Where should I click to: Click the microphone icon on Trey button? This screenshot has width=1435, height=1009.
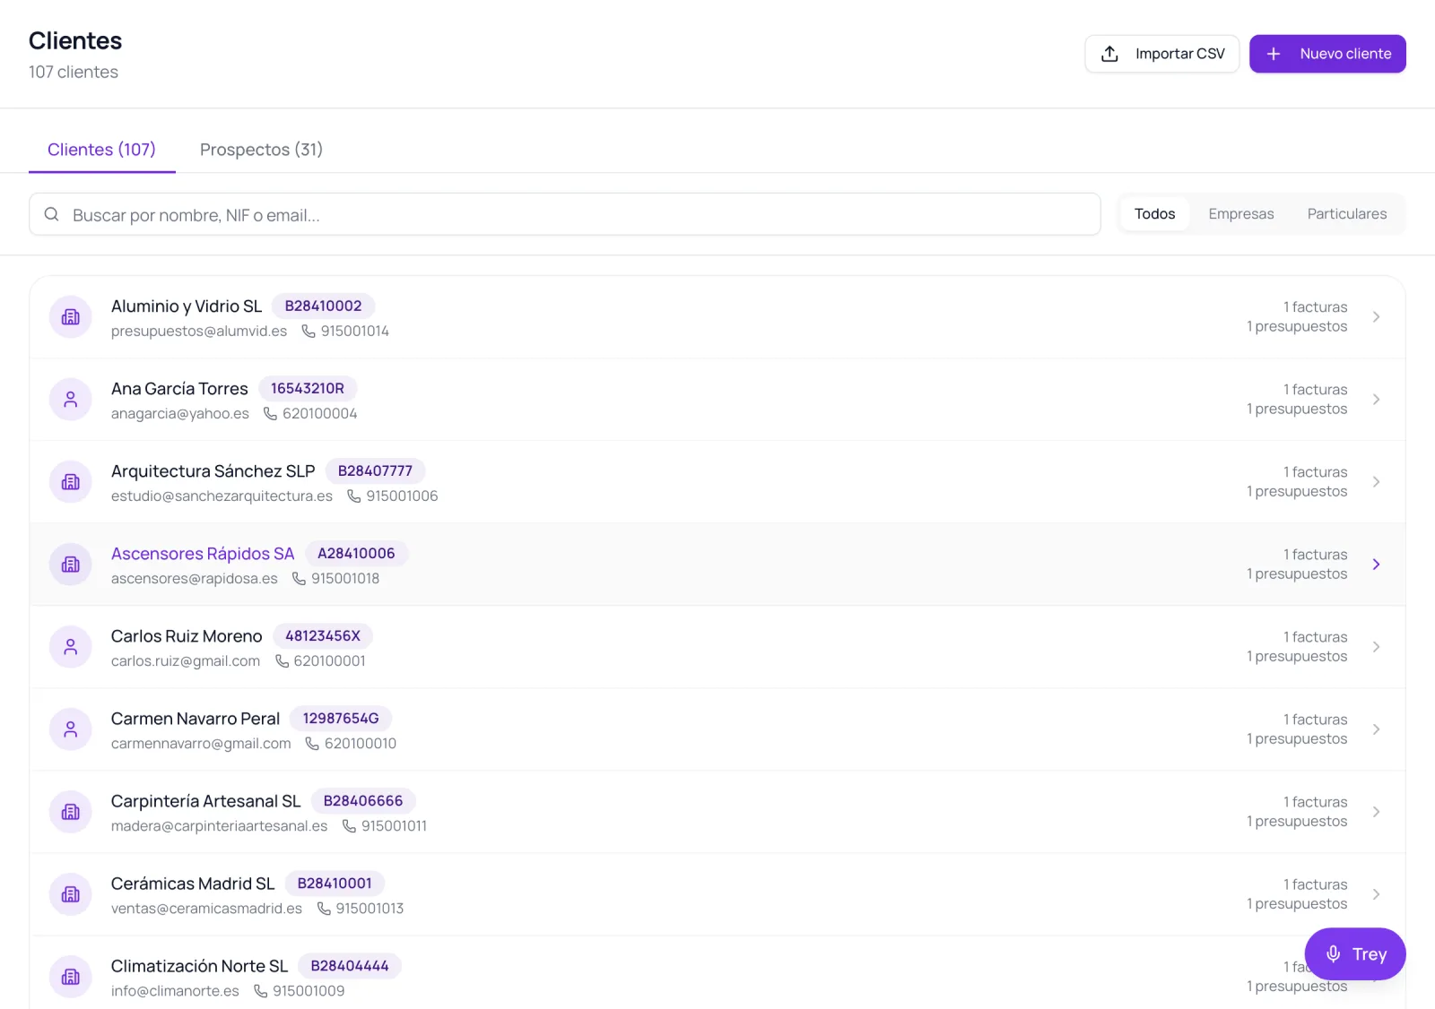pos(1334,954)
